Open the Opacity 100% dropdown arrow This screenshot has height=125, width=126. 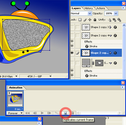click(116, 13)
